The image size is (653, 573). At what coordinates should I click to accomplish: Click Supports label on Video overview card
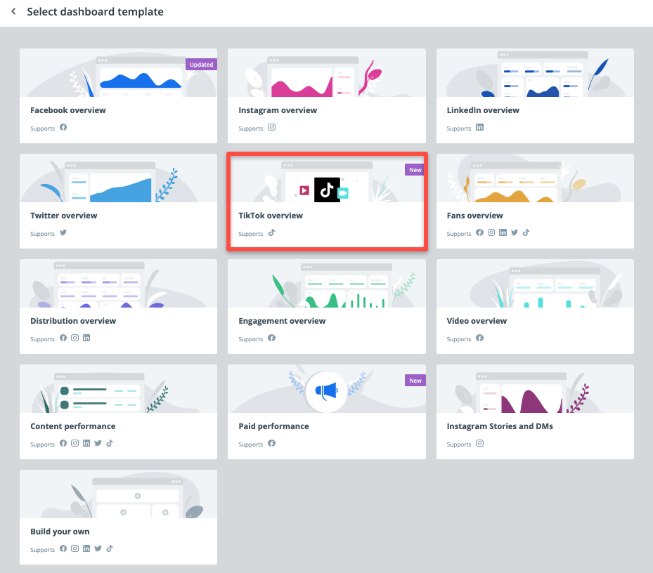click(459, 339)
